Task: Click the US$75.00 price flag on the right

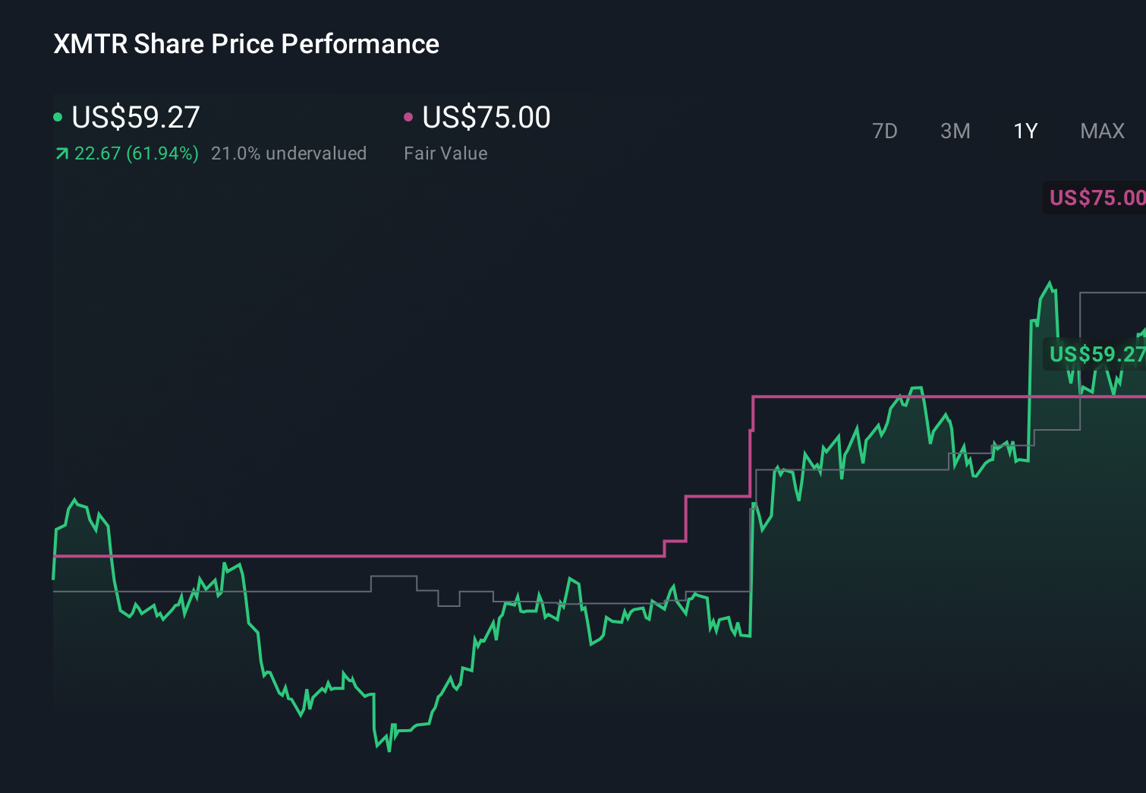Action: (x=1095, y=198)
